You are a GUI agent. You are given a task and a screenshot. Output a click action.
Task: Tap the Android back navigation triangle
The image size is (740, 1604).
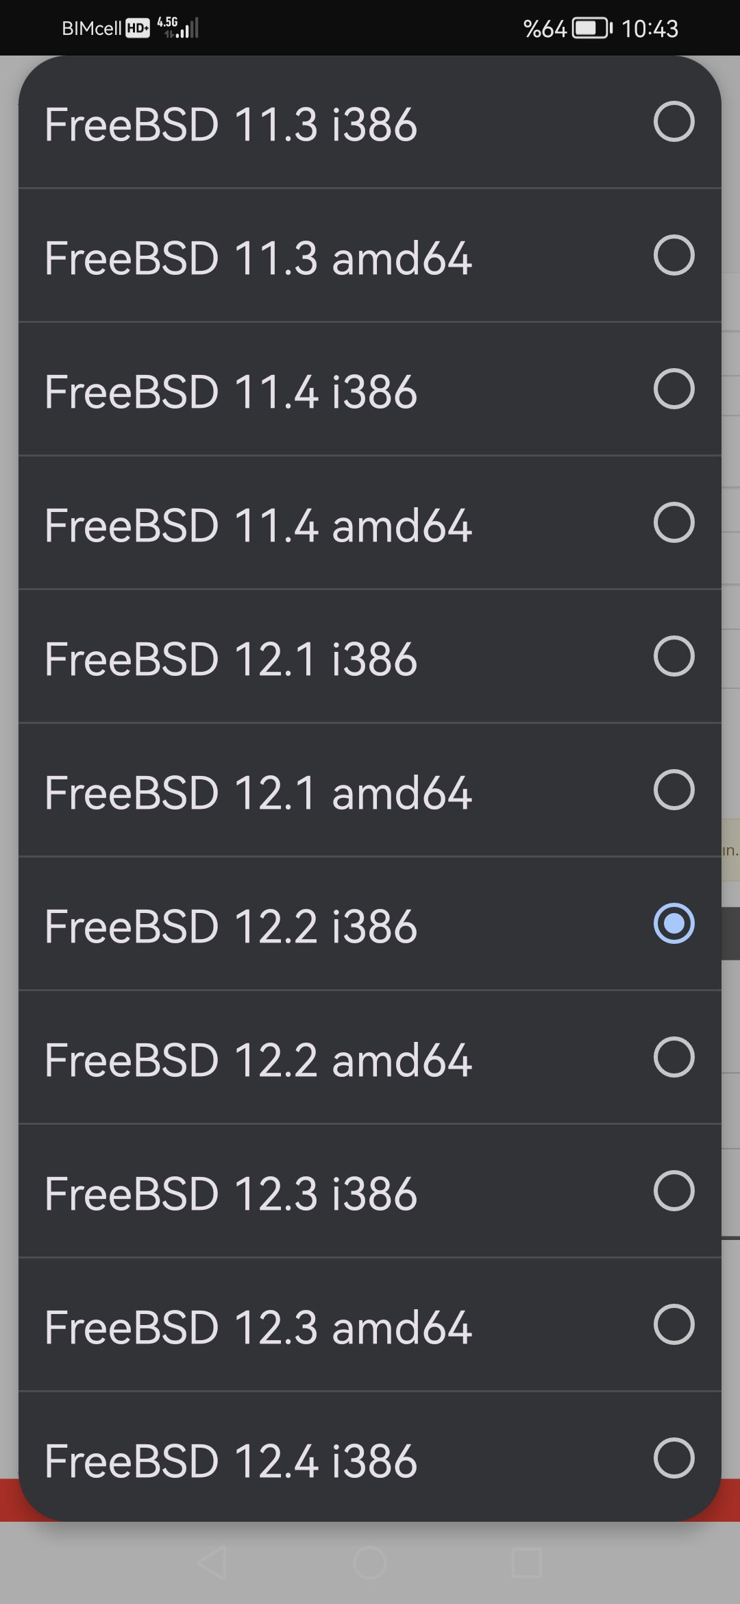click(x=212, y=1563)
